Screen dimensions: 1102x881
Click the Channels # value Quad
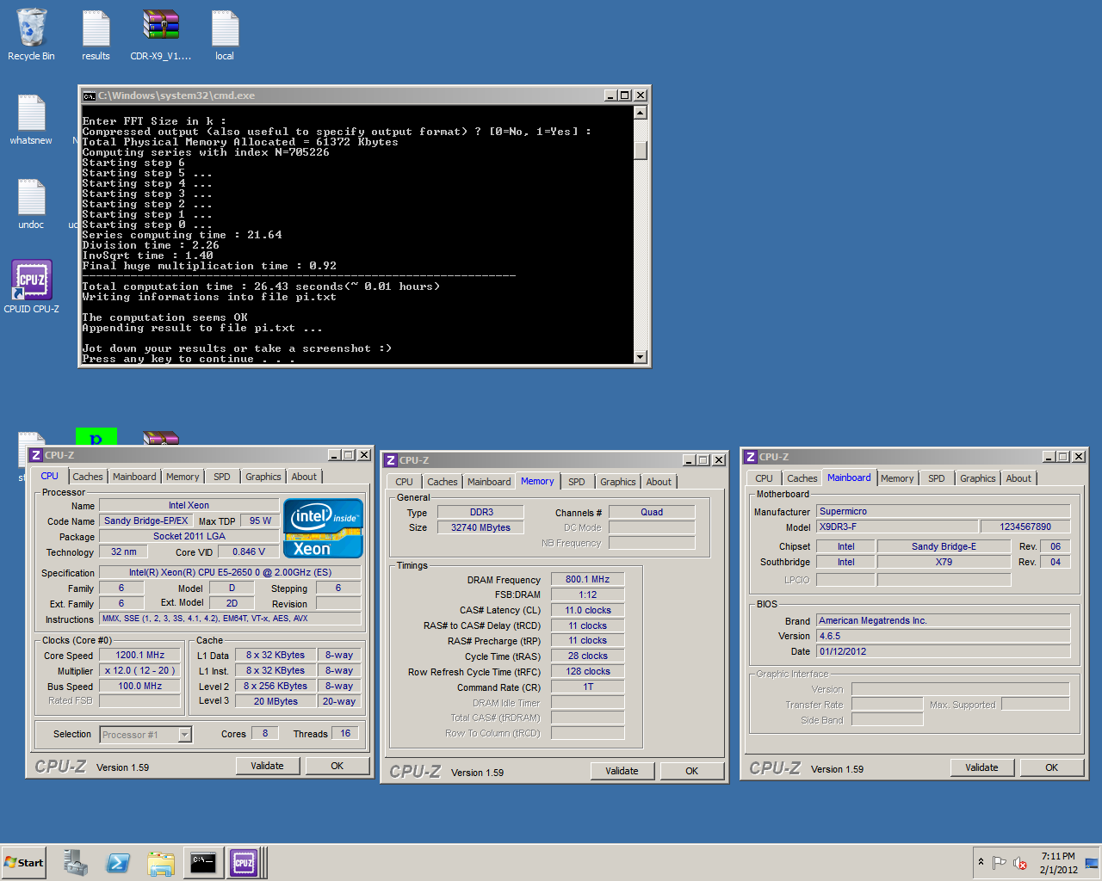[652, 512]
